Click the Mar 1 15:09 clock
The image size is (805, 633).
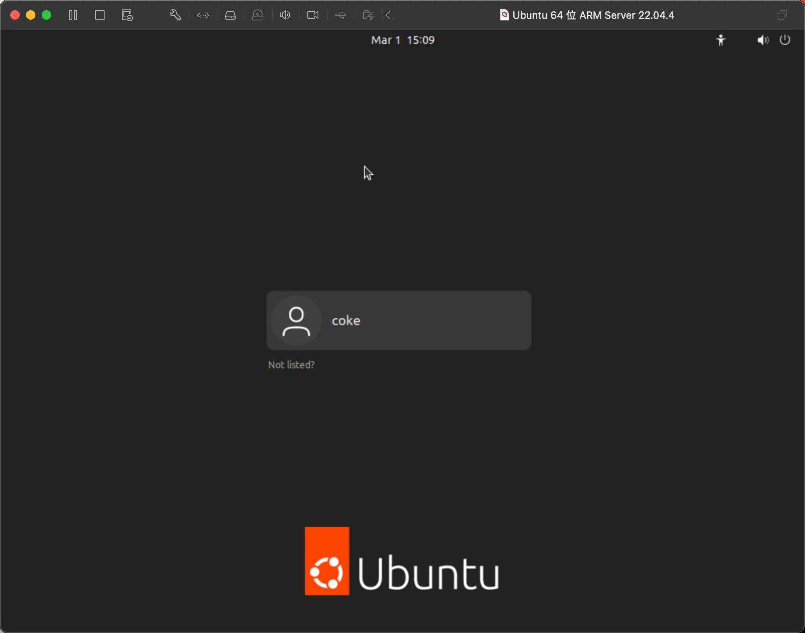coord(403,40)
